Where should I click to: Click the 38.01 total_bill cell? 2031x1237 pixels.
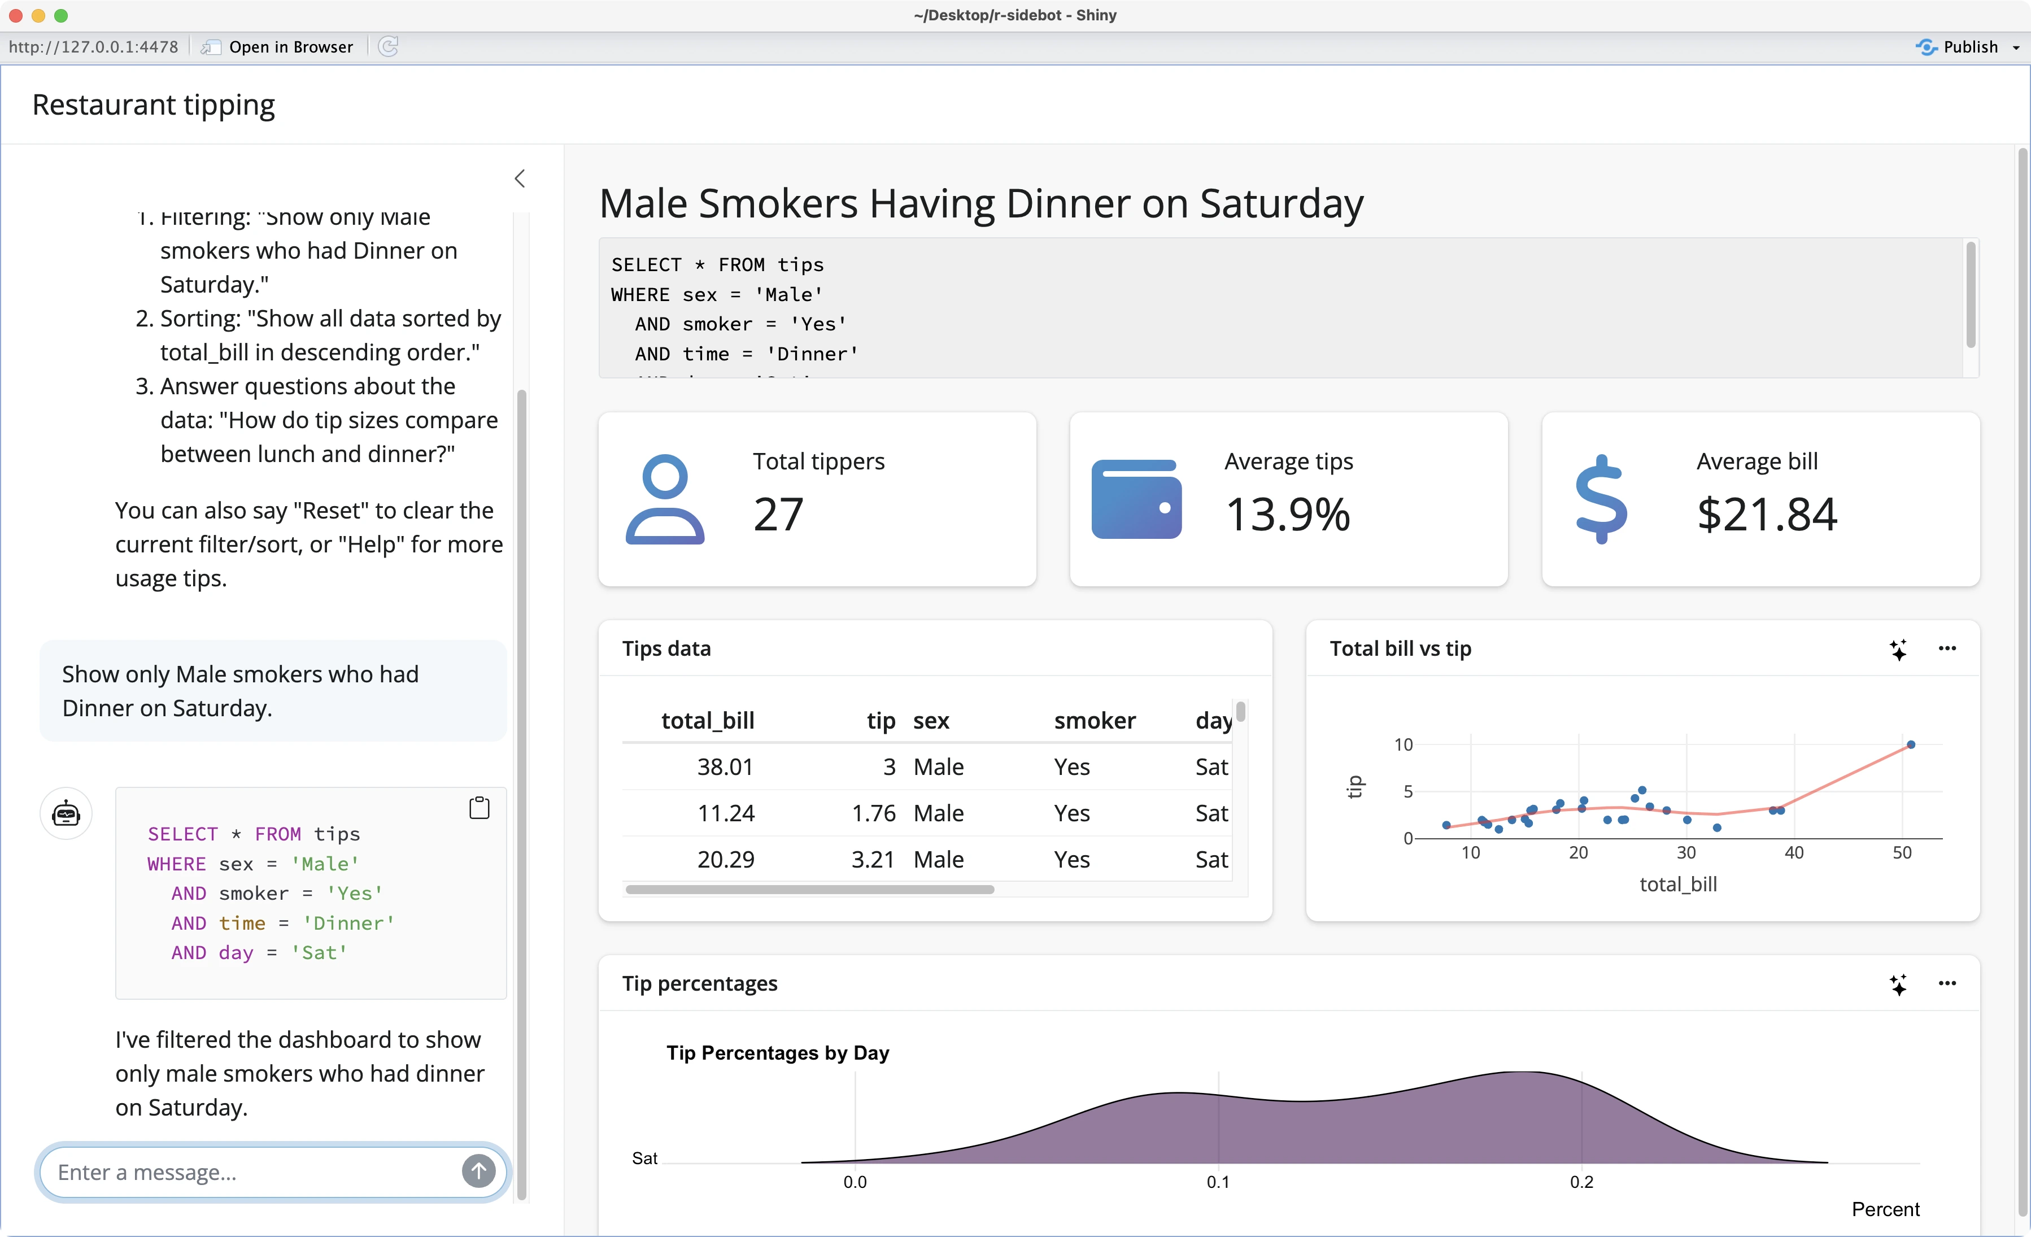pos(725,766)
